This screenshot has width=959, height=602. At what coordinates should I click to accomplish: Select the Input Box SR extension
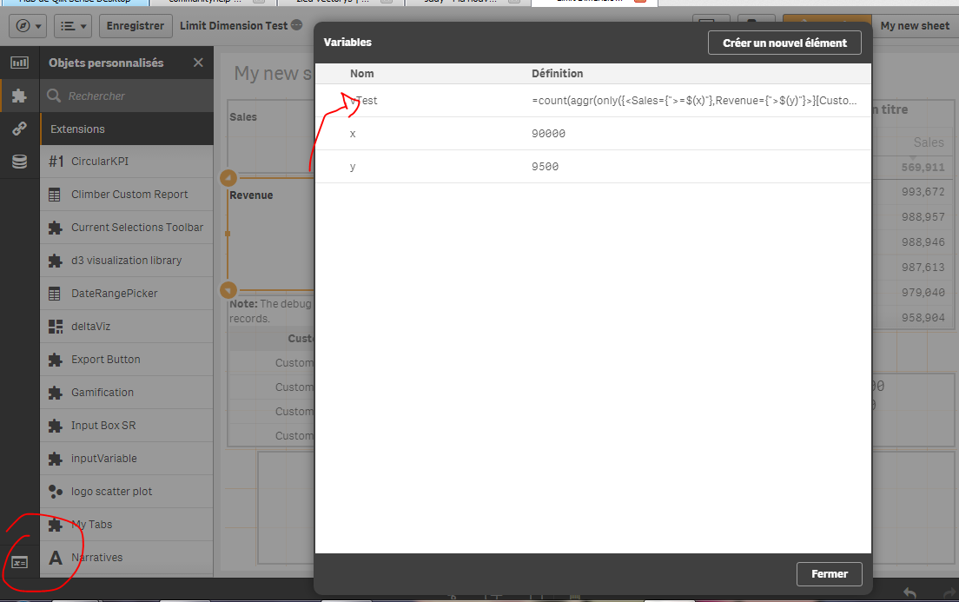127,426
